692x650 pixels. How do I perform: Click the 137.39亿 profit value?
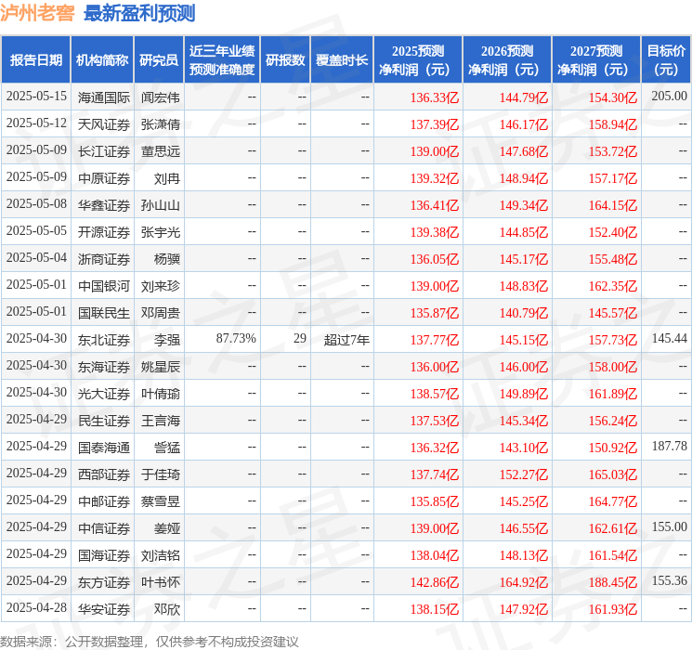[435, 124]
